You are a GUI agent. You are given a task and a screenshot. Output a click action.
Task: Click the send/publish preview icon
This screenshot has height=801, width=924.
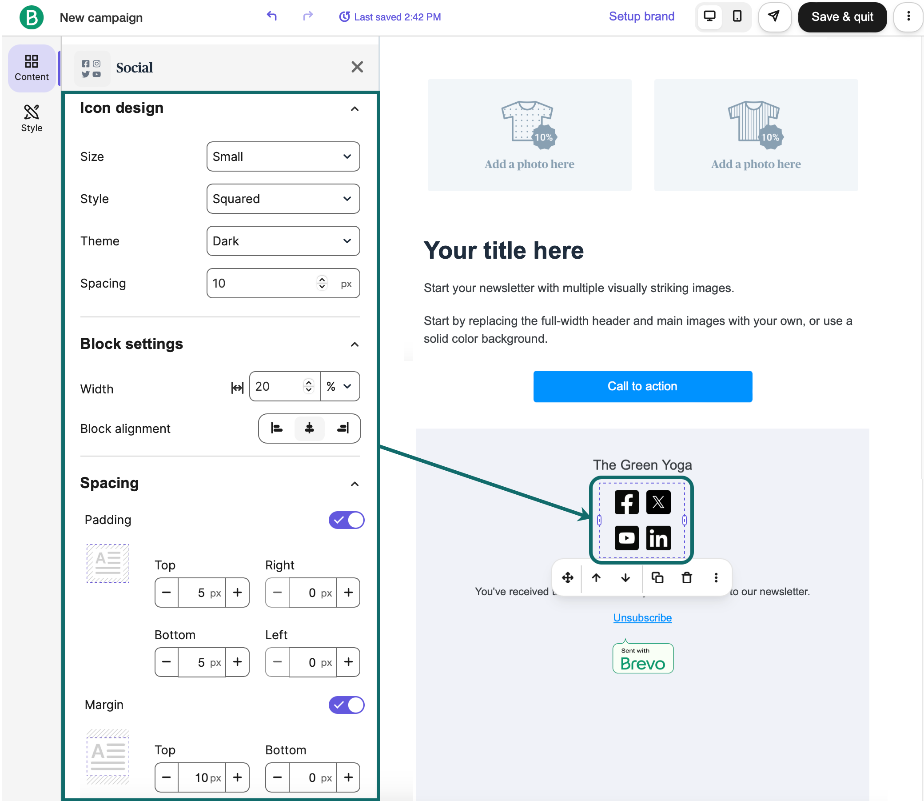point(773,16)
